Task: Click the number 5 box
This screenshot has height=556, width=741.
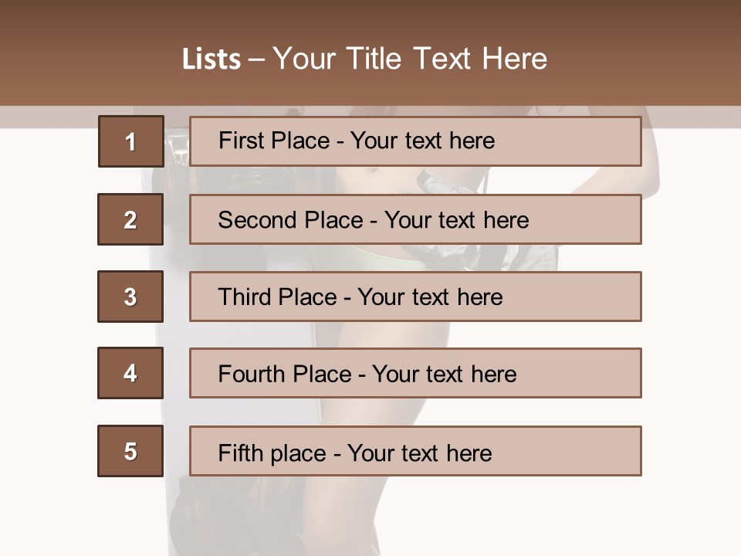Action: point(130,451)
